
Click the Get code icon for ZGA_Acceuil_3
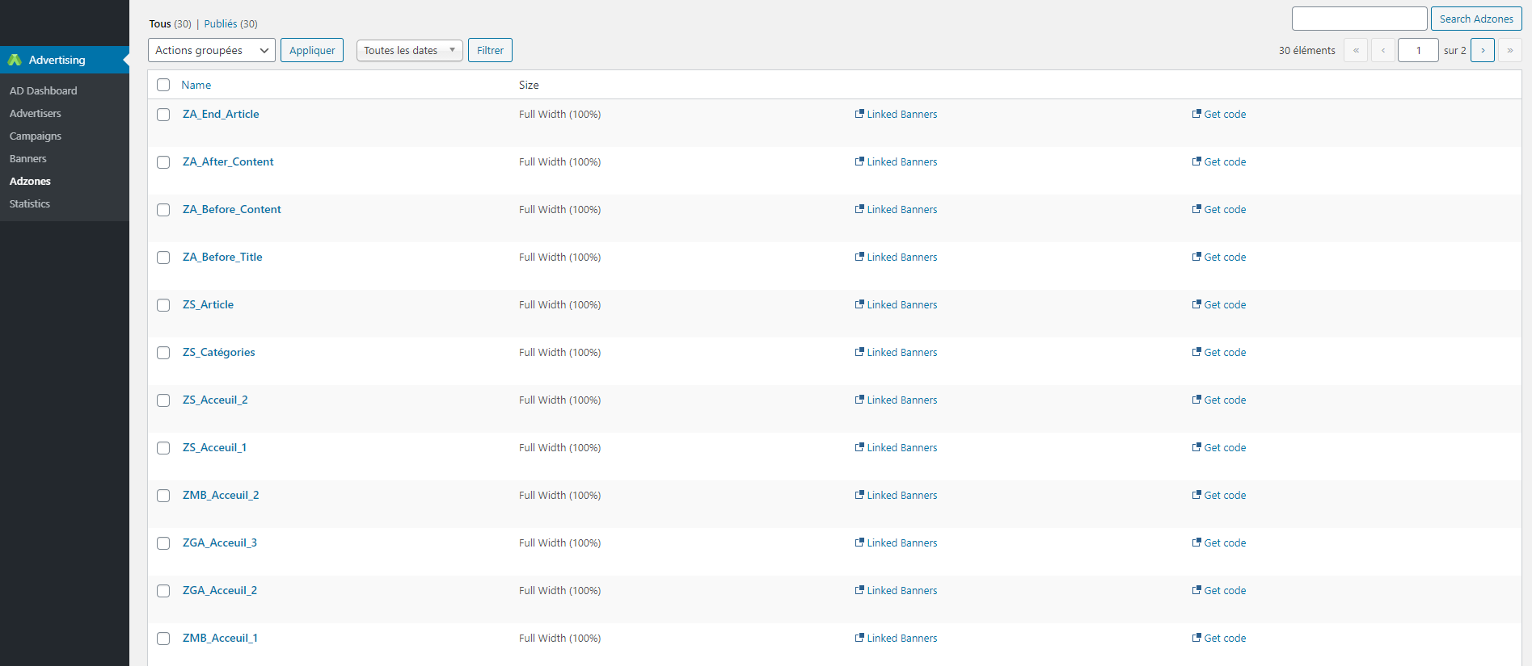coord(1196,542)
